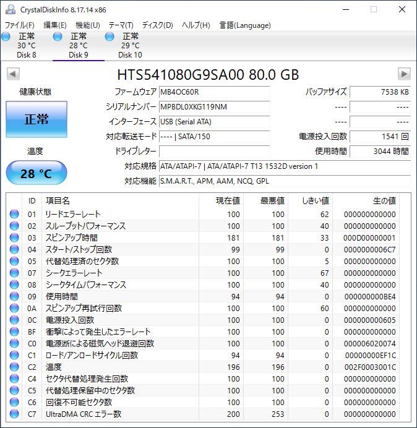Switch to Disk 10 tab
The image size is (417, 428).
[130, 45]
